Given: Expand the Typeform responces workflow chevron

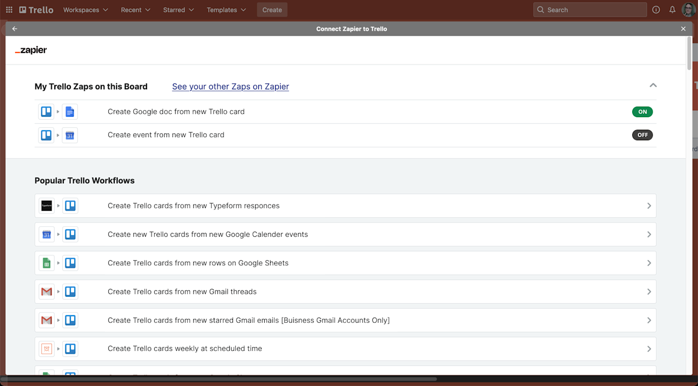Looking at the screenshot, I should (x=649, y=205).
